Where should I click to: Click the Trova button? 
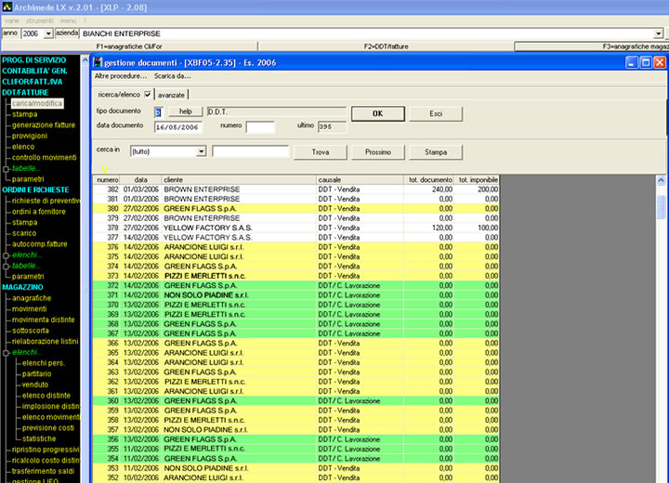[x=321, y=152]
